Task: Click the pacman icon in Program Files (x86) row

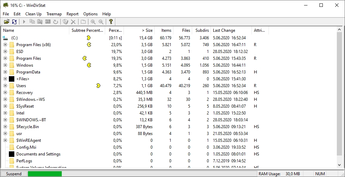Action: tap(89, 45)
